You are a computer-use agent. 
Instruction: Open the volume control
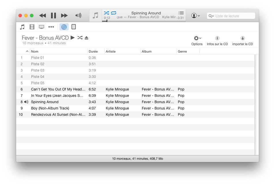[78, 16]
